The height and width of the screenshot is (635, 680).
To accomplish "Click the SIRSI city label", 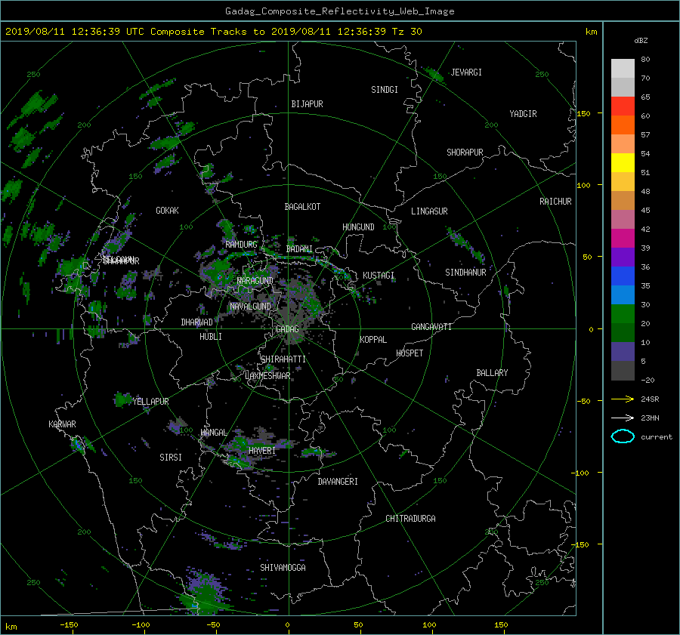I will point(171,458).
